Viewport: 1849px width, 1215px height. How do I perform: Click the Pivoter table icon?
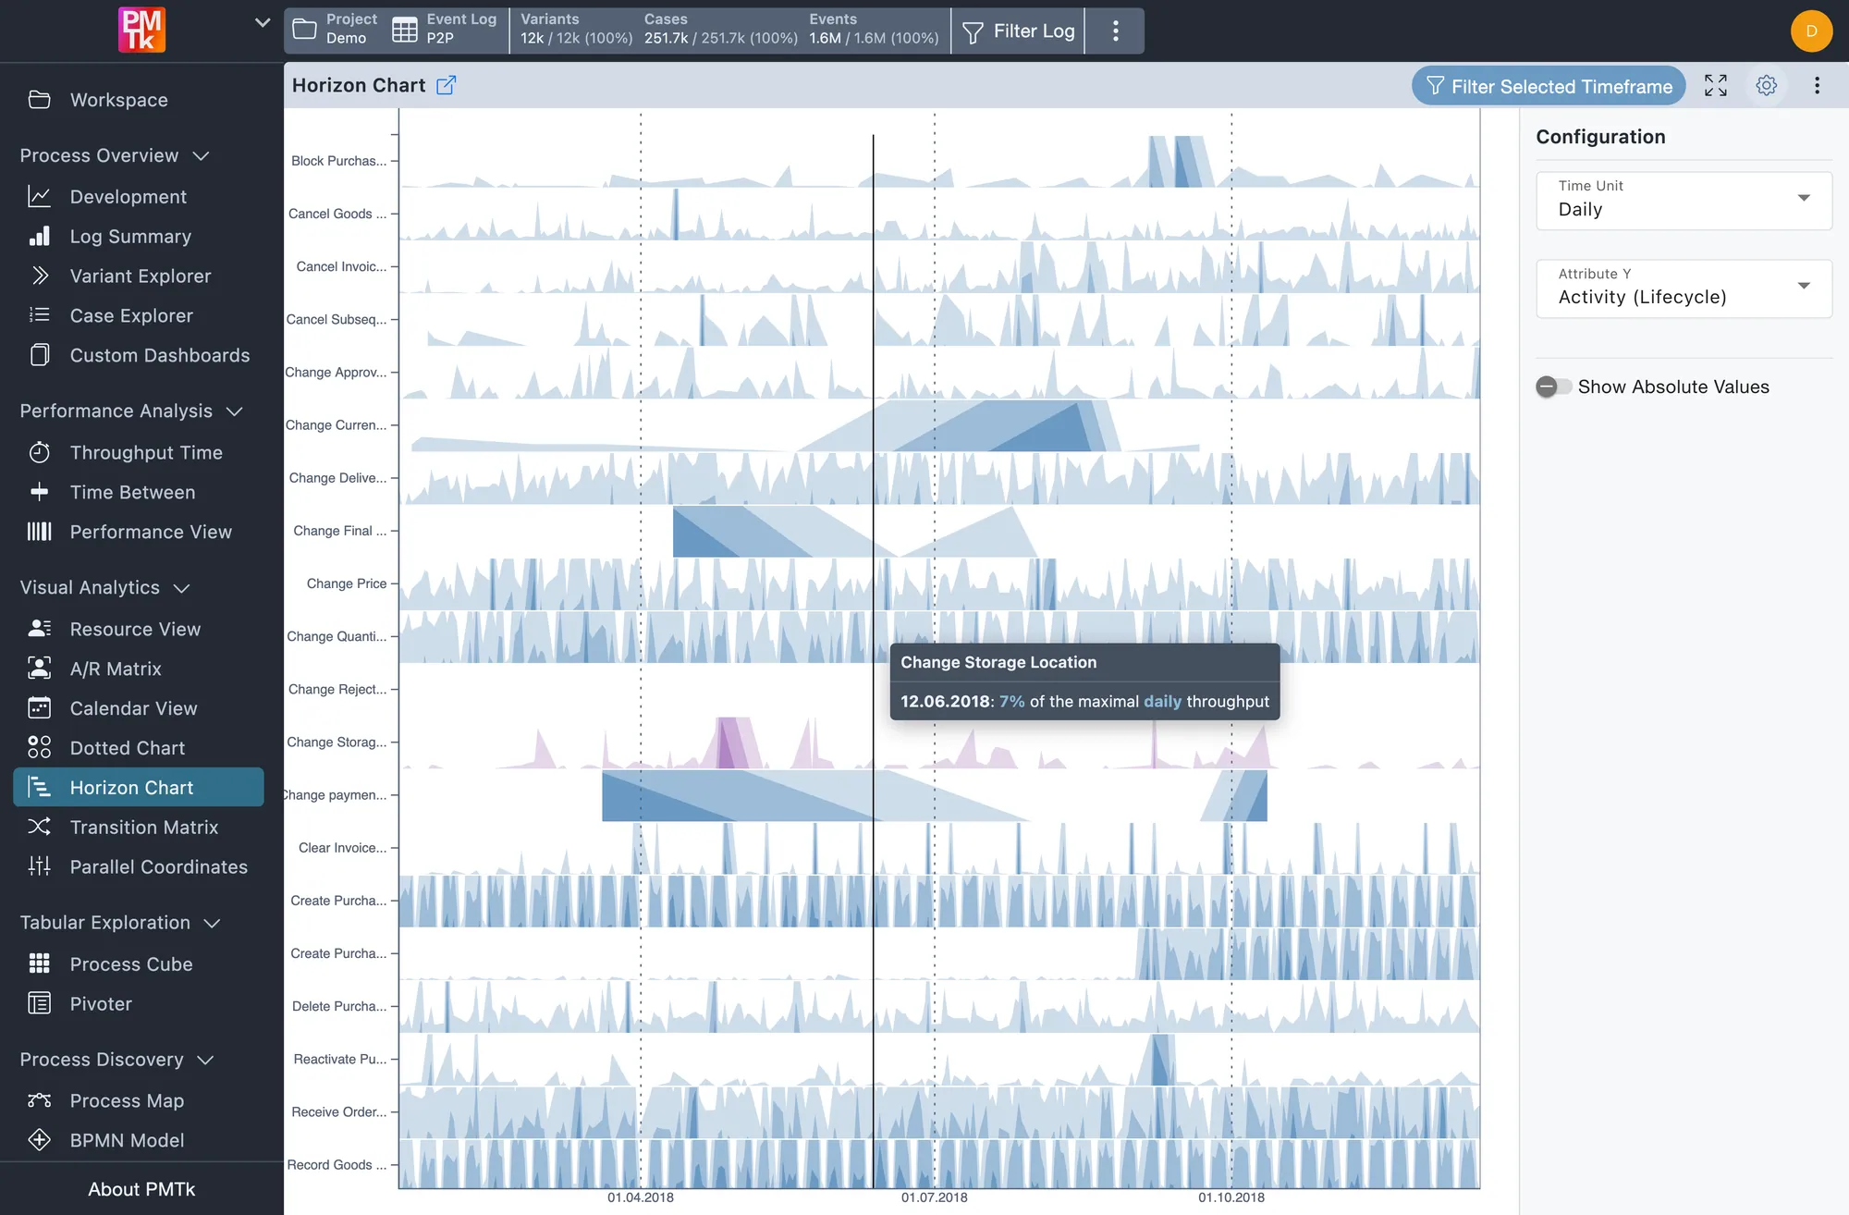click(x=39, y=1003)
